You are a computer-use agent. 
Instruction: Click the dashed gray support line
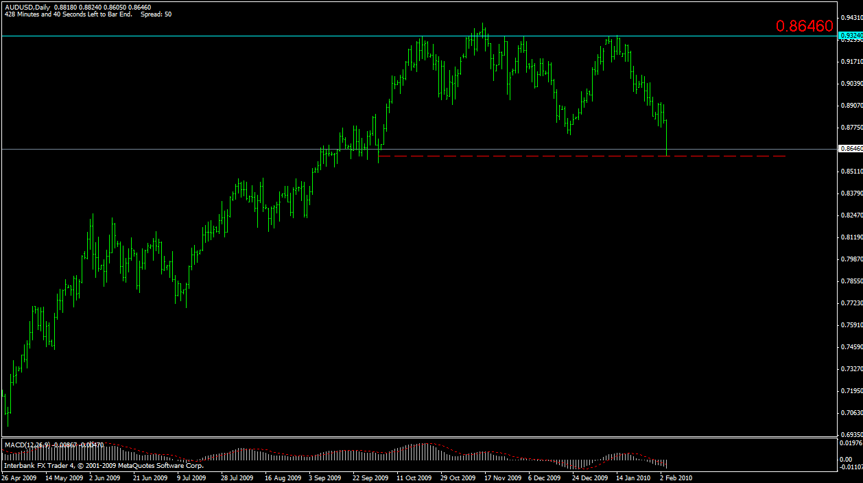coord(549,156)
